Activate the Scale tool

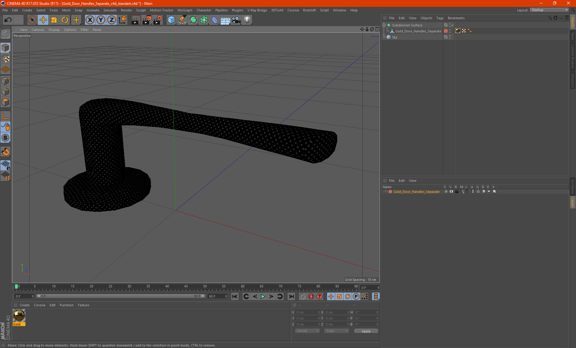coord(54,20)
